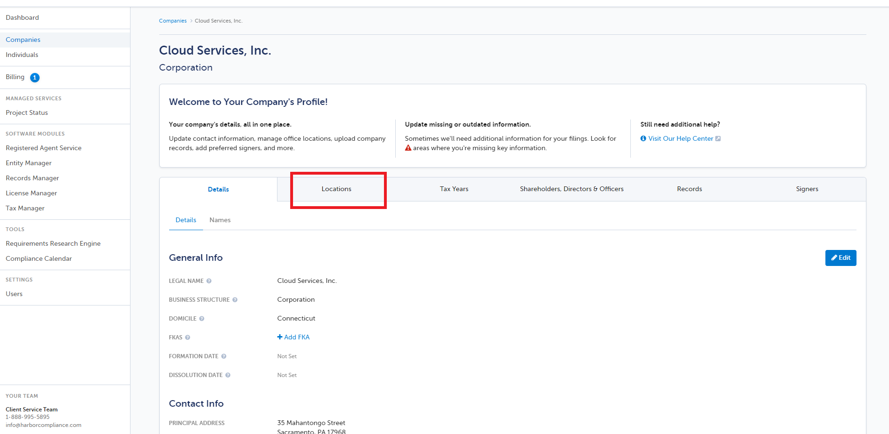Click the Billing notification badge

(x=35, y=78)
